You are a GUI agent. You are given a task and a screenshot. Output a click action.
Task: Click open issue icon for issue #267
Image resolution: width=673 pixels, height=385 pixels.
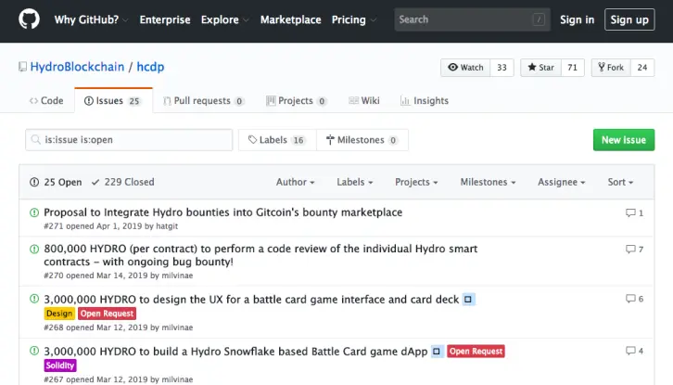[34, 351]
